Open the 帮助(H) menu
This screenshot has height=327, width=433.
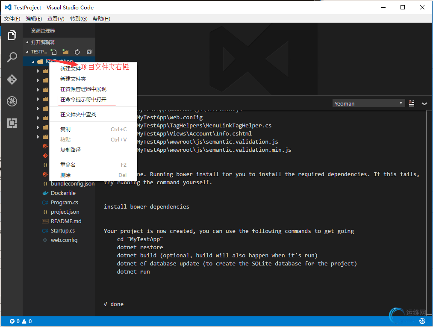tap(101, 19)
